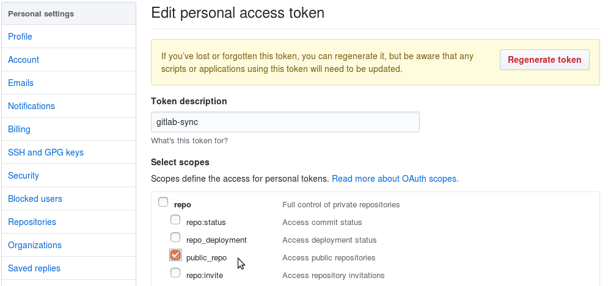Open Profile settings in sidebar

tap(20, 37)
